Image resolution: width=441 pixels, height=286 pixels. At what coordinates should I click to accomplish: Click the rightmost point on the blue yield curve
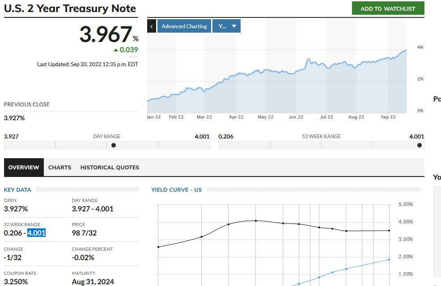pyautogui.click(x=389, y=260)
